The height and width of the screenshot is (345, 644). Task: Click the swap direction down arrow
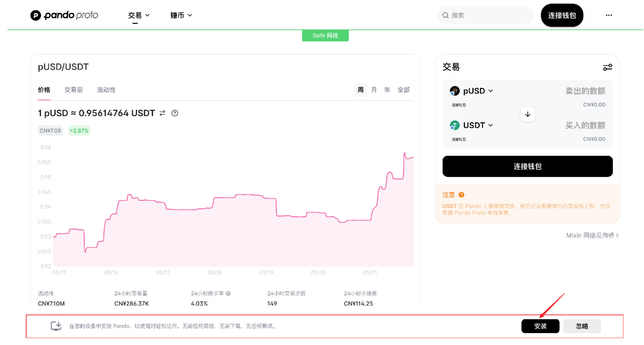(527, 114)
